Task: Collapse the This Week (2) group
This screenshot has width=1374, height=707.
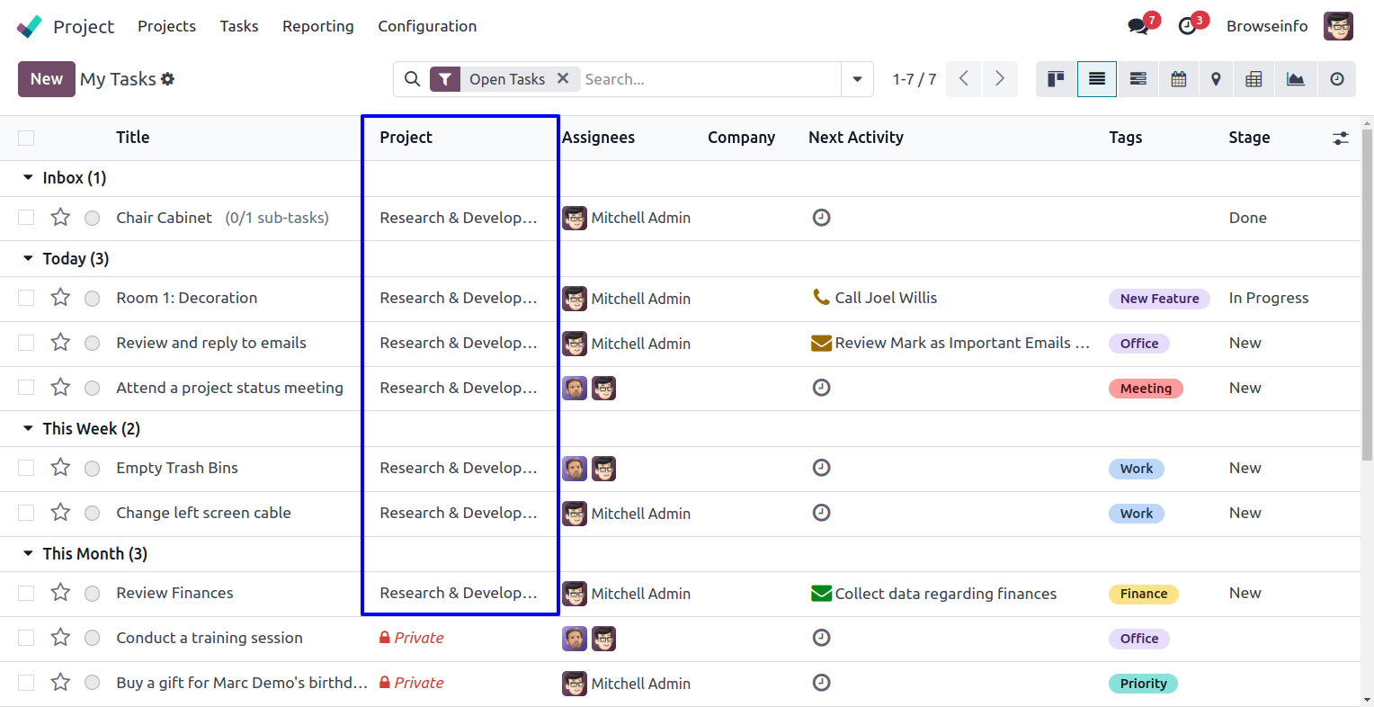Action: [x=28, y=429]
